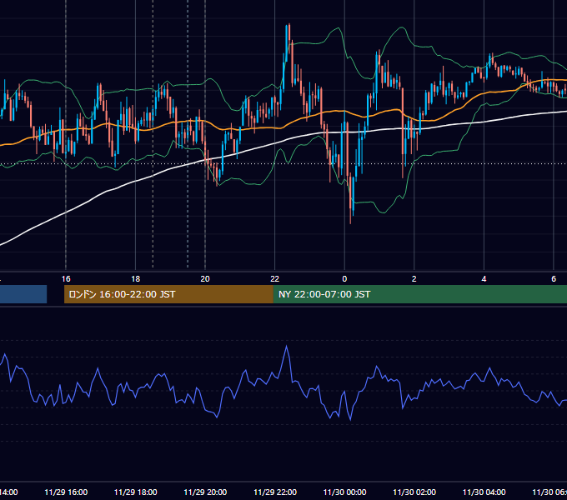Click the blue session bar before the London bar

(x=23, y=294)
